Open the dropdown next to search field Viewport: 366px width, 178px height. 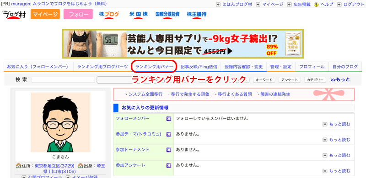tap(114, 80)
